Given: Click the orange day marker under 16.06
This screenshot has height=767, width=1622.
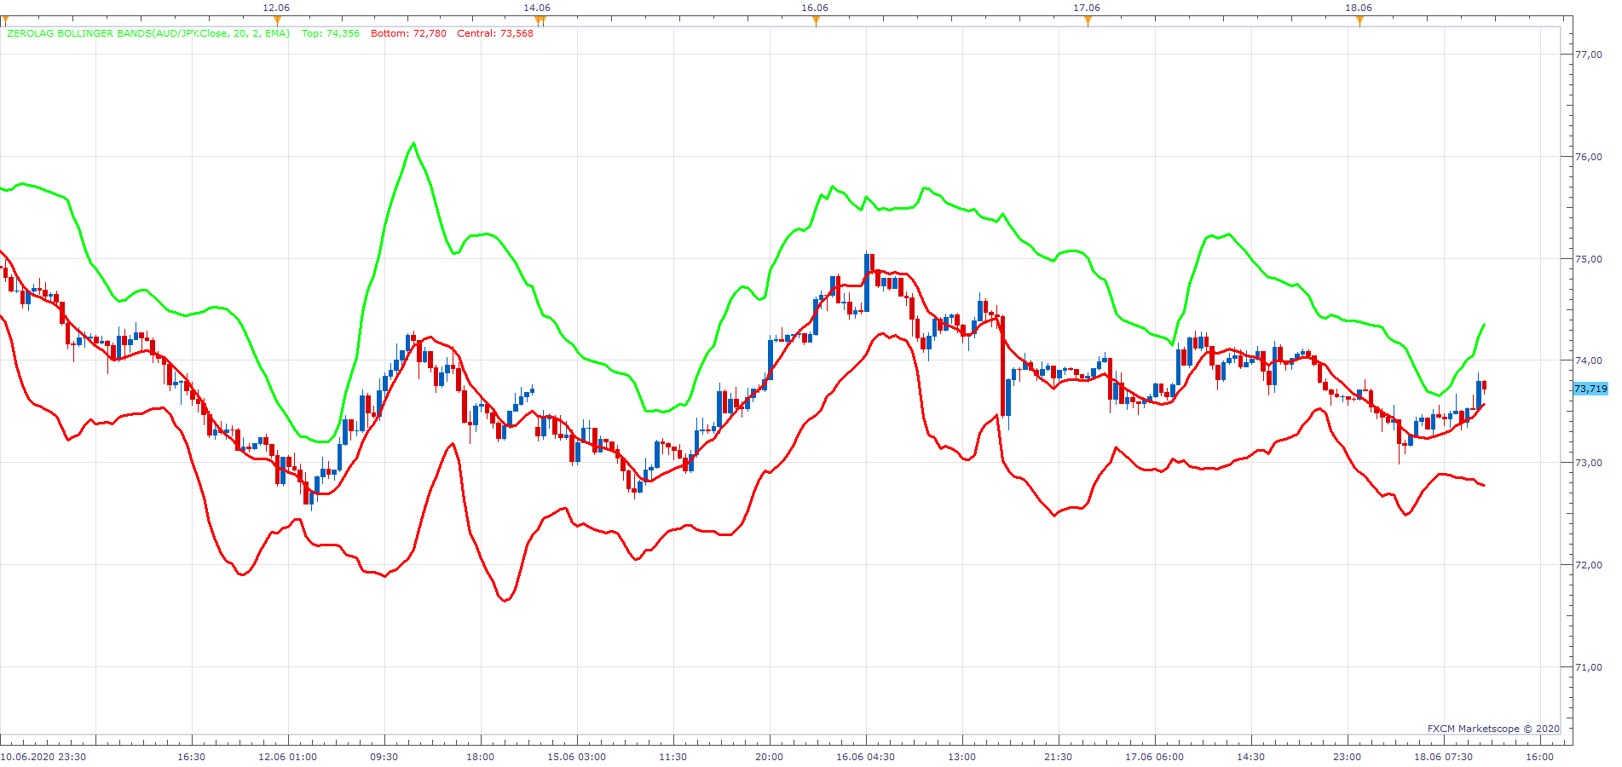Looking at the screenshot, I should 816,21.
